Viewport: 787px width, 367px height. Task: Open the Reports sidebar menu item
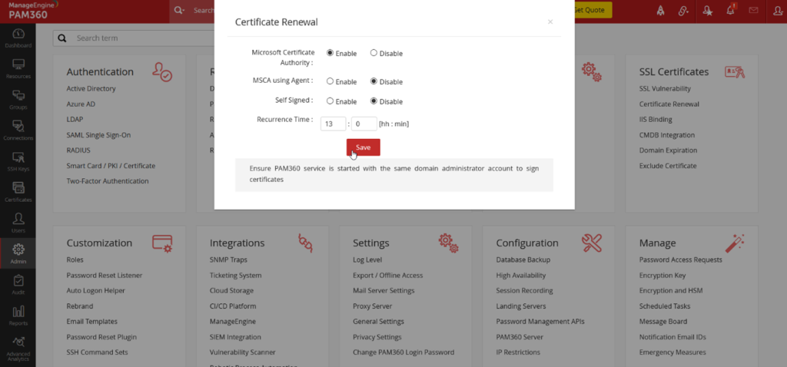coord(18,315)
